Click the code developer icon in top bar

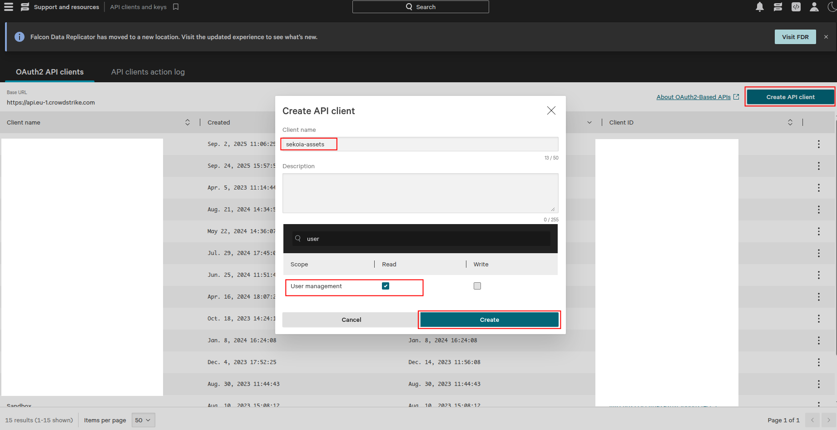(796, 7)
